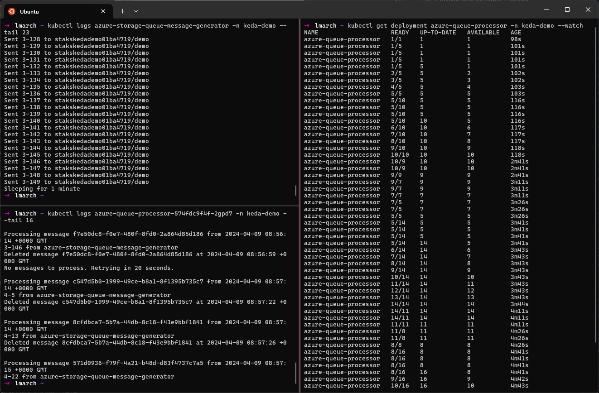Click '4-22 from azure-storage-queue-message-generator' line
The width and height of the screenshot is (599, 393).
pos(89,377)
